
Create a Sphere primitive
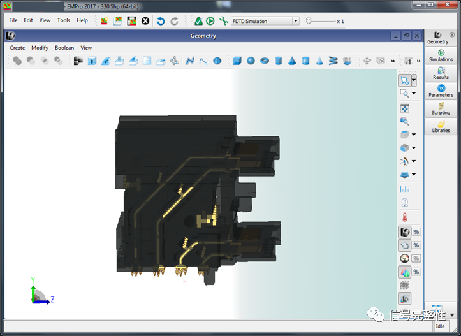[x=251, y=61]
